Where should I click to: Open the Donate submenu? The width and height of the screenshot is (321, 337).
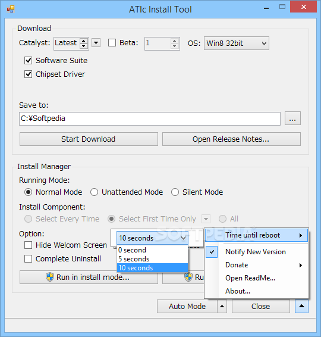point(256,265)
